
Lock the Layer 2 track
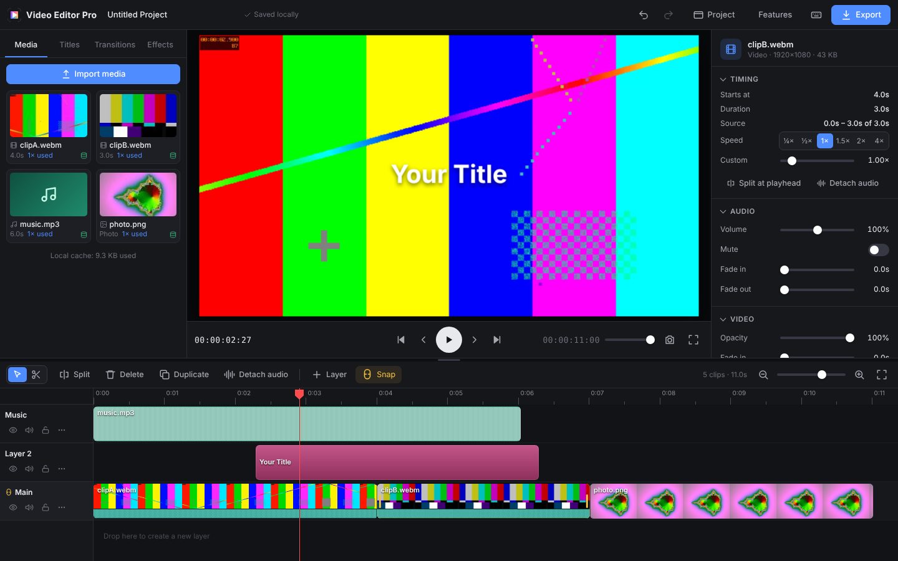point(46,469)
